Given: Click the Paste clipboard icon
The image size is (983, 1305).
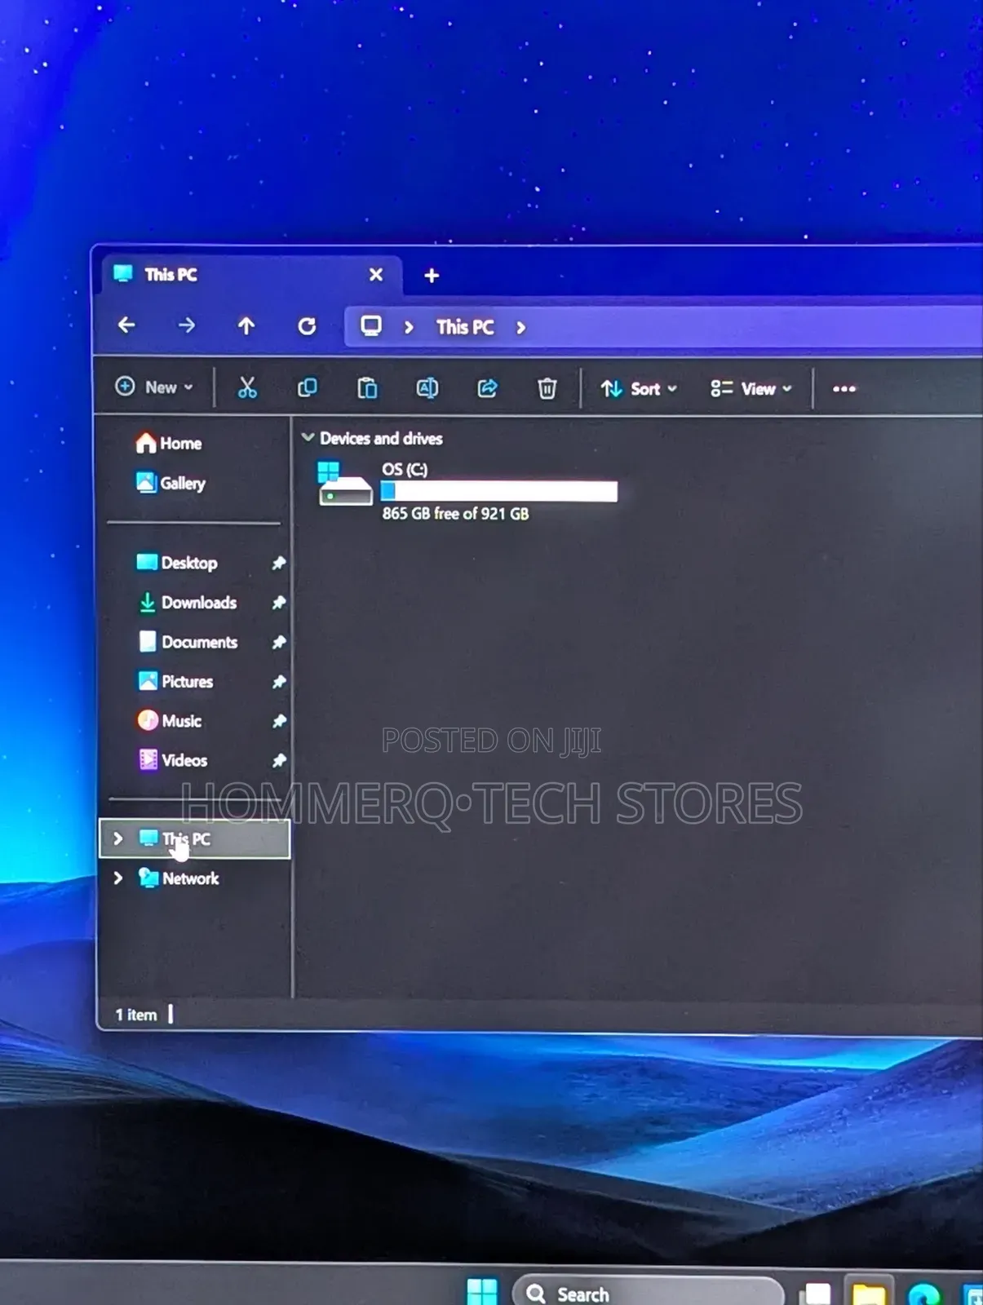Looking at the screenshot, I should 367,388.
